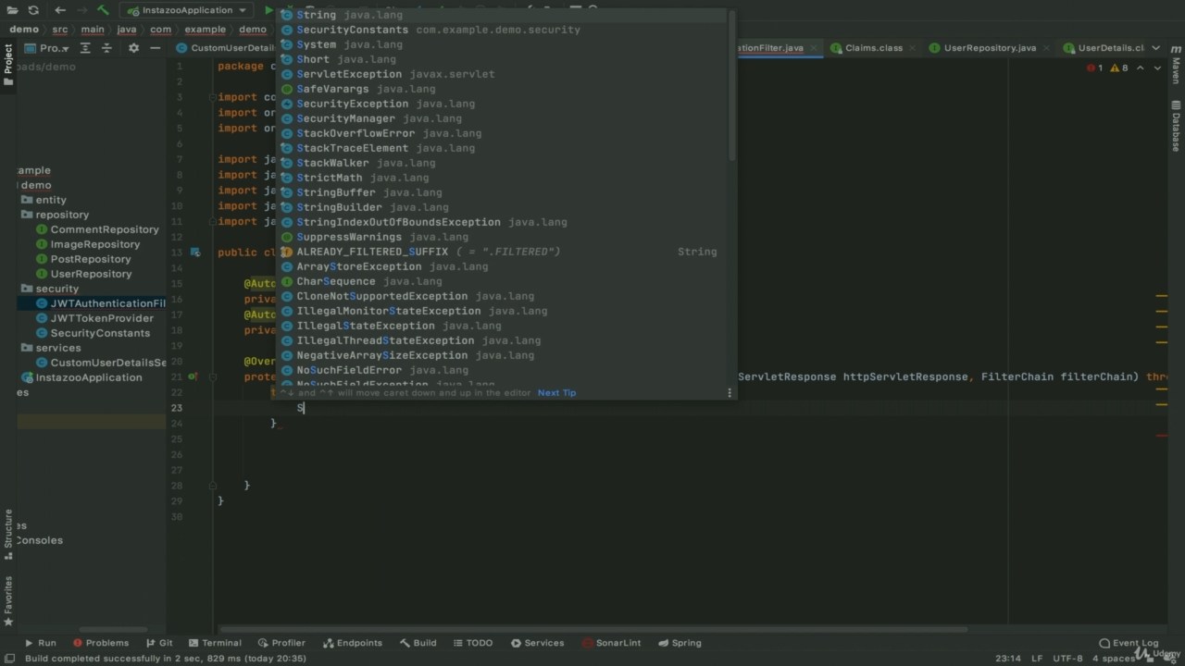Collapse the repository folder in project tree

27,215
